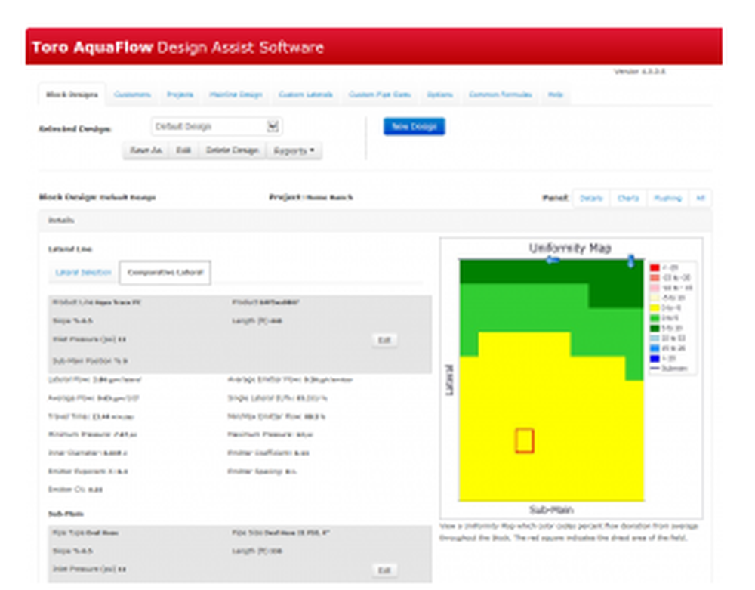Click the red legend swatch

click(x=655, y=267)
